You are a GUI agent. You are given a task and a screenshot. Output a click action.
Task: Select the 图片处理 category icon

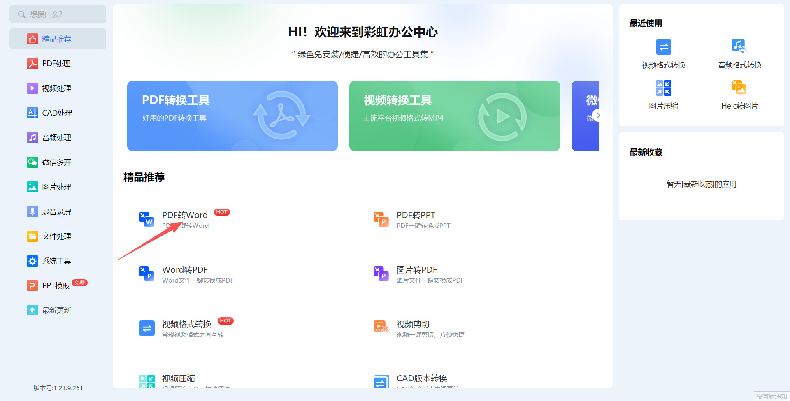[33, 187]
